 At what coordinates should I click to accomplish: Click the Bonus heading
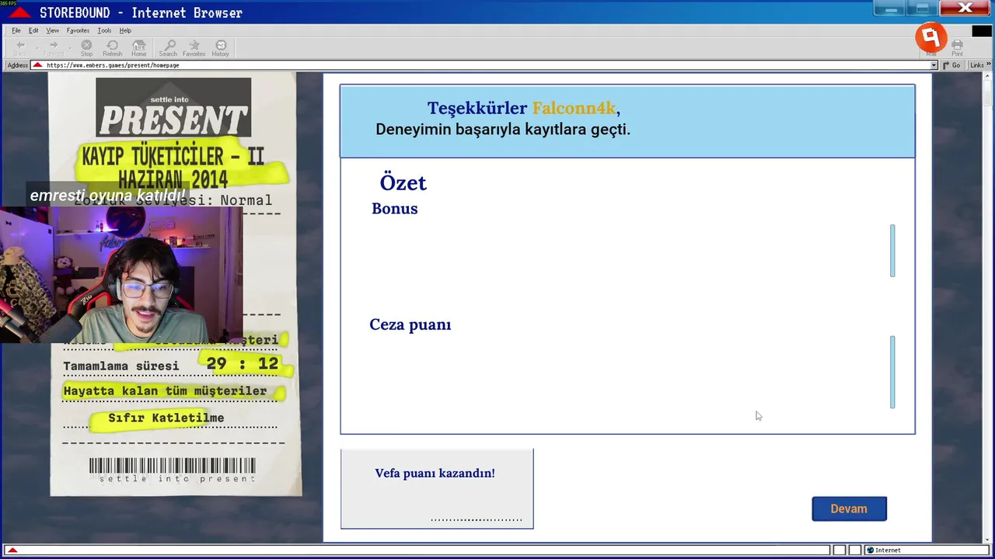395,208
